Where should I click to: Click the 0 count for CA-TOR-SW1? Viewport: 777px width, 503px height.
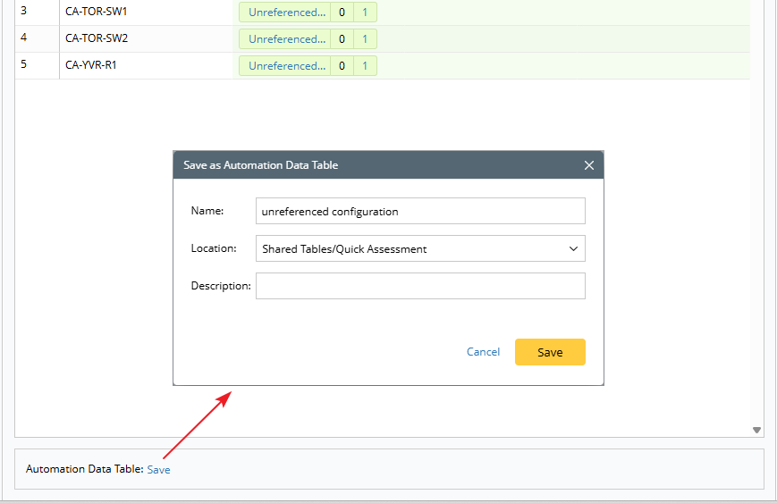[x=342, y=13]
